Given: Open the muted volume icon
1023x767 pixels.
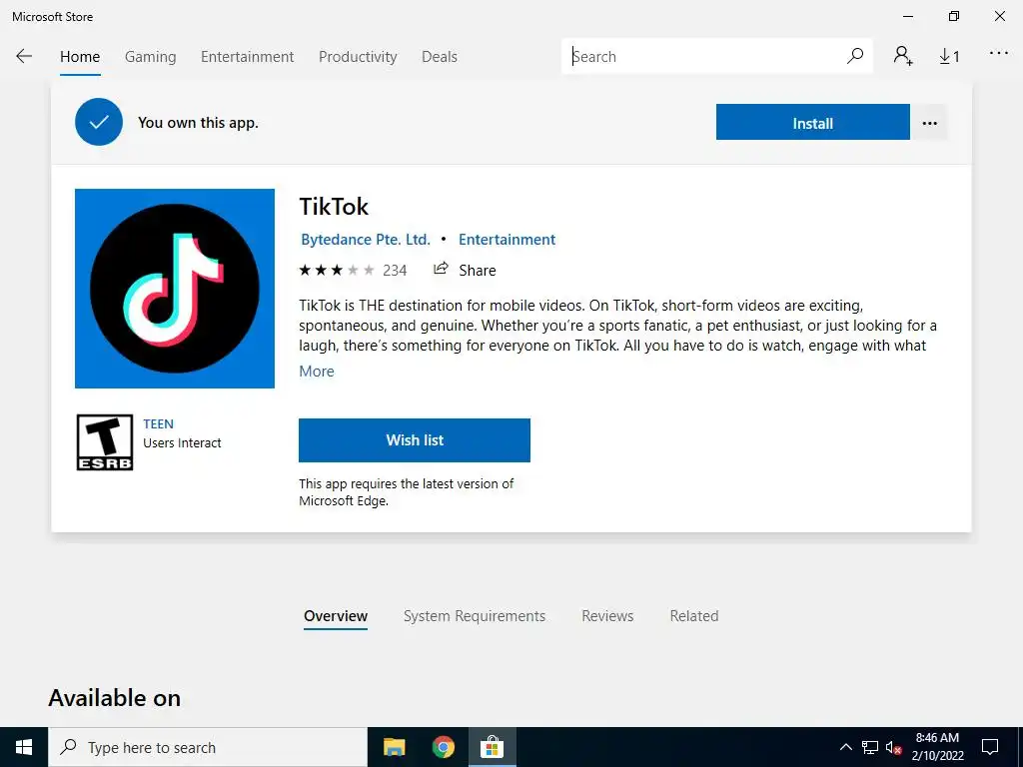Looking at the screenshot, I should [893, 747].
